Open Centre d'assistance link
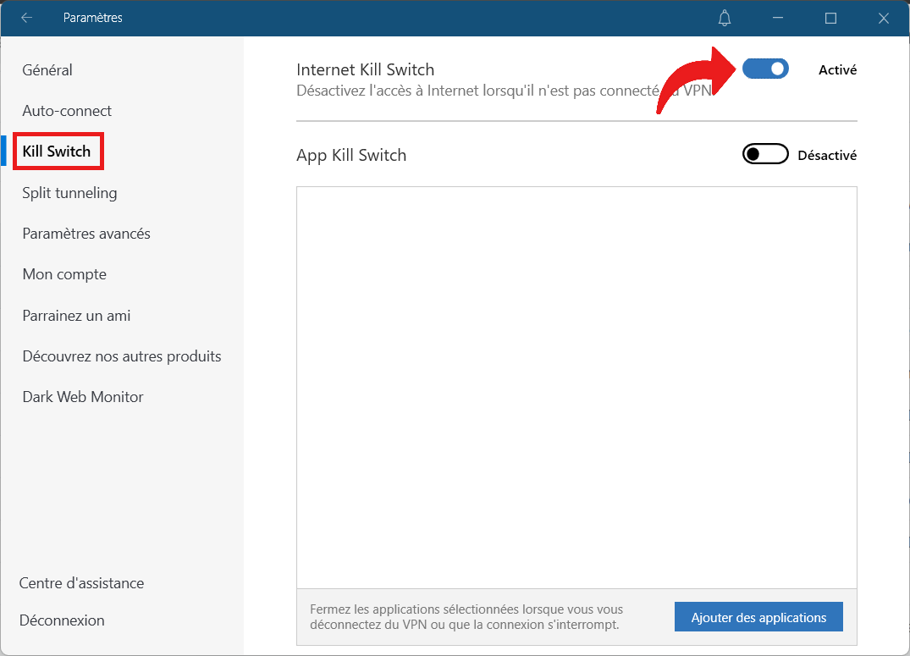The image size is (910, 656). (82, 583)
